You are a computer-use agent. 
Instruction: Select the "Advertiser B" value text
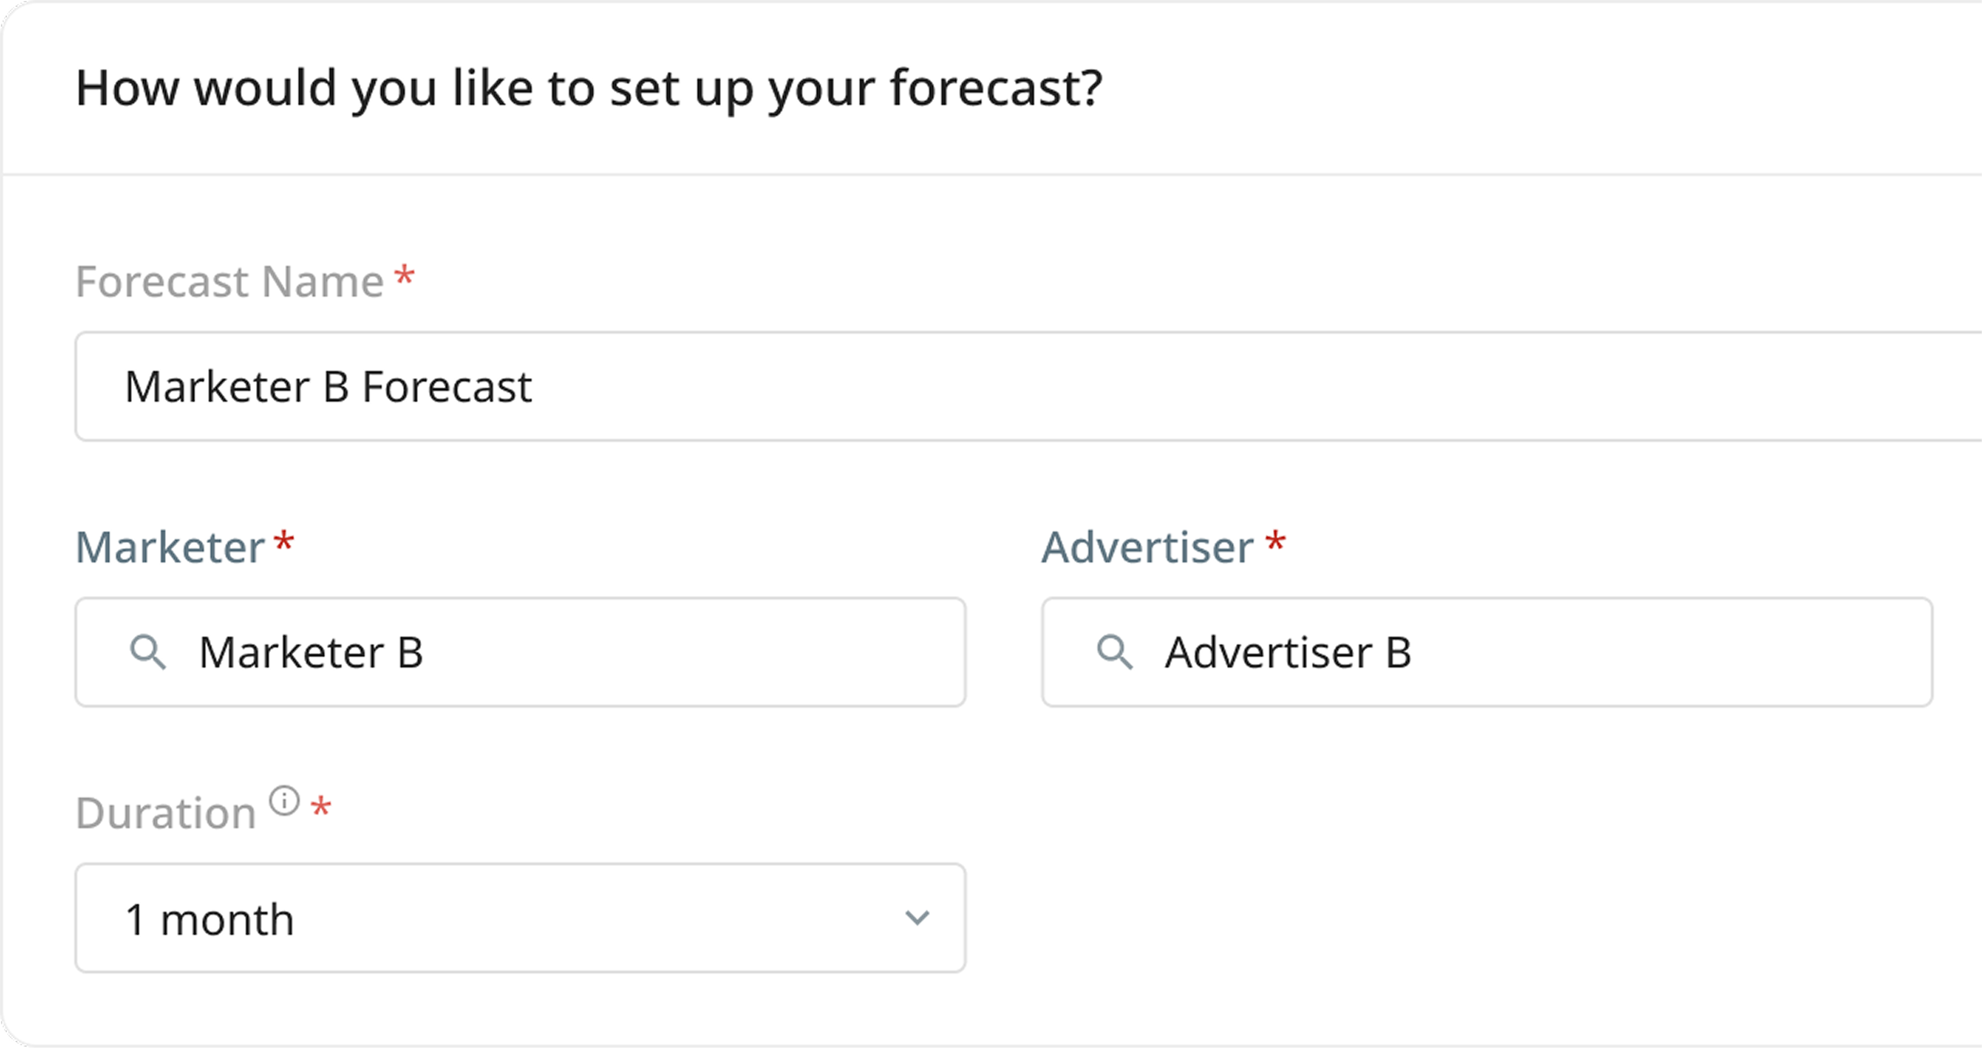(x=1288, y=652)
